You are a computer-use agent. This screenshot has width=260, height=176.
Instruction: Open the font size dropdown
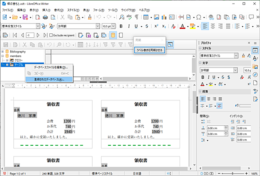[x=113, y=26]
